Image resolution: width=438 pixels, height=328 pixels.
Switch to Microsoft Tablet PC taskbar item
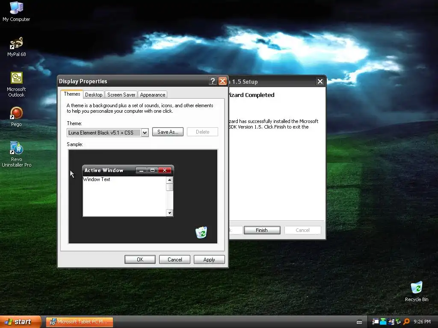80,322
